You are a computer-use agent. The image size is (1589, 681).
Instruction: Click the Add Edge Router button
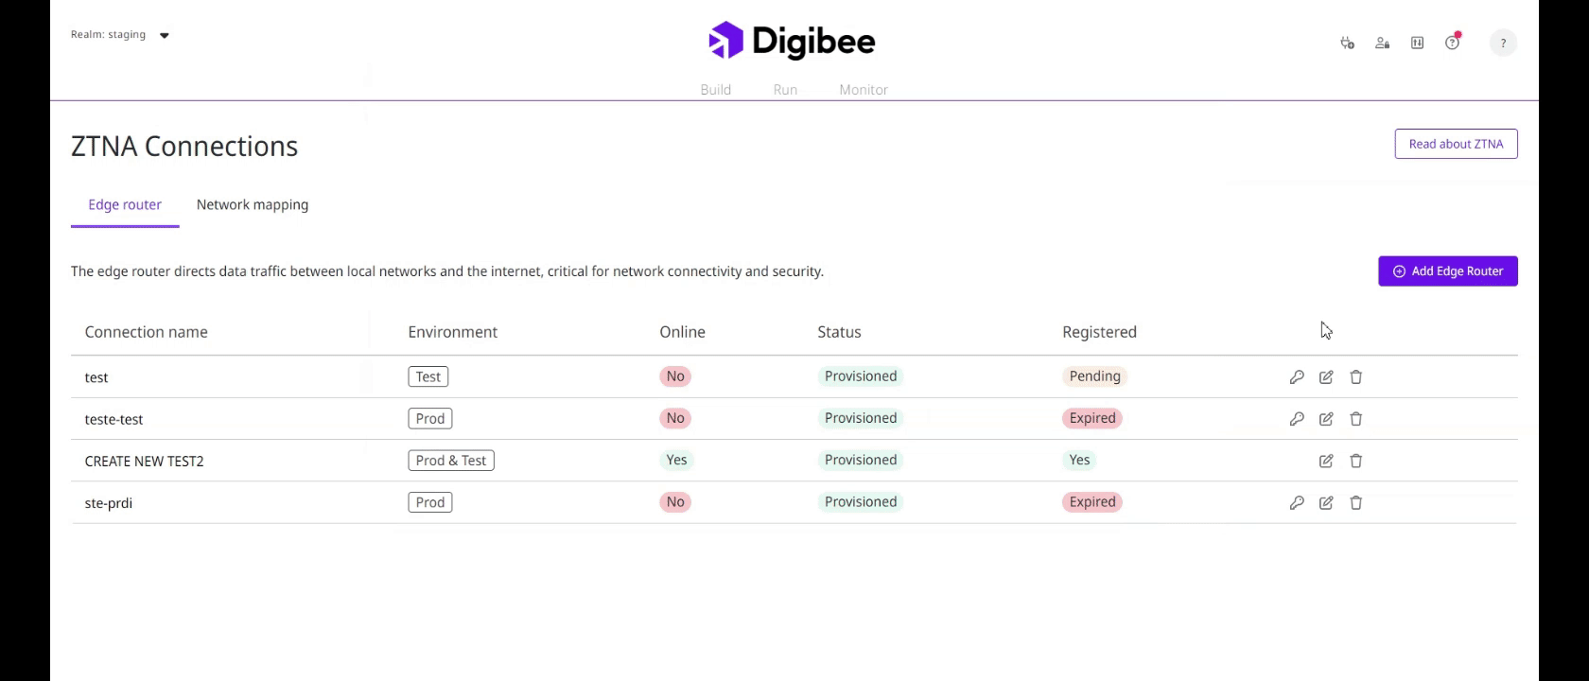[x=1447, y=271]
